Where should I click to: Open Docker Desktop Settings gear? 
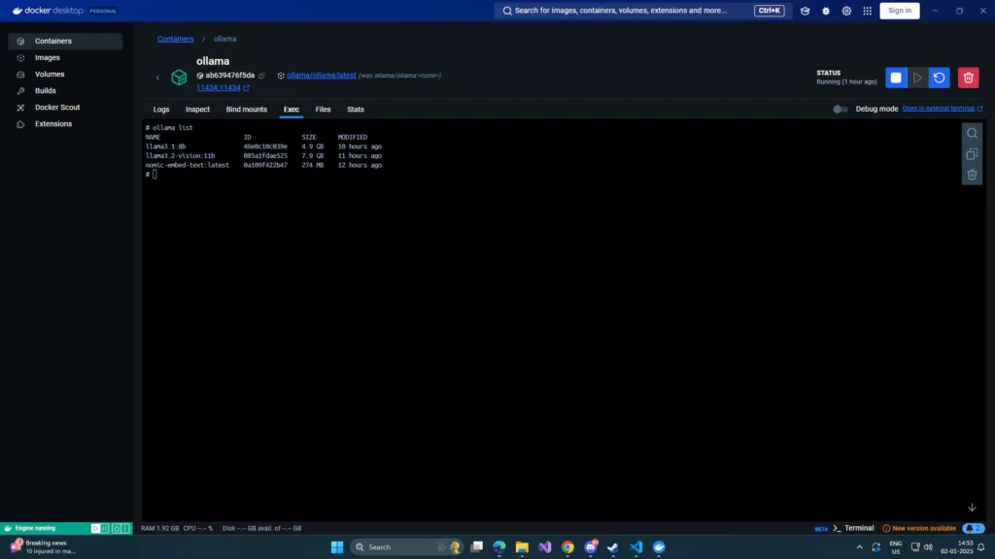(846, 11)
